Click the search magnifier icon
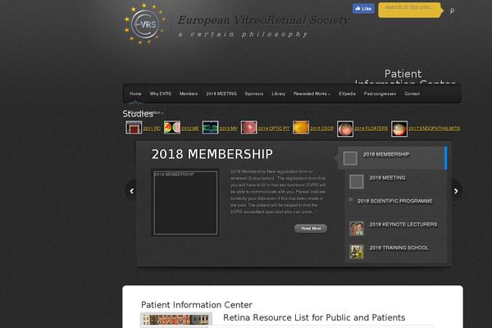 point(452,11)
